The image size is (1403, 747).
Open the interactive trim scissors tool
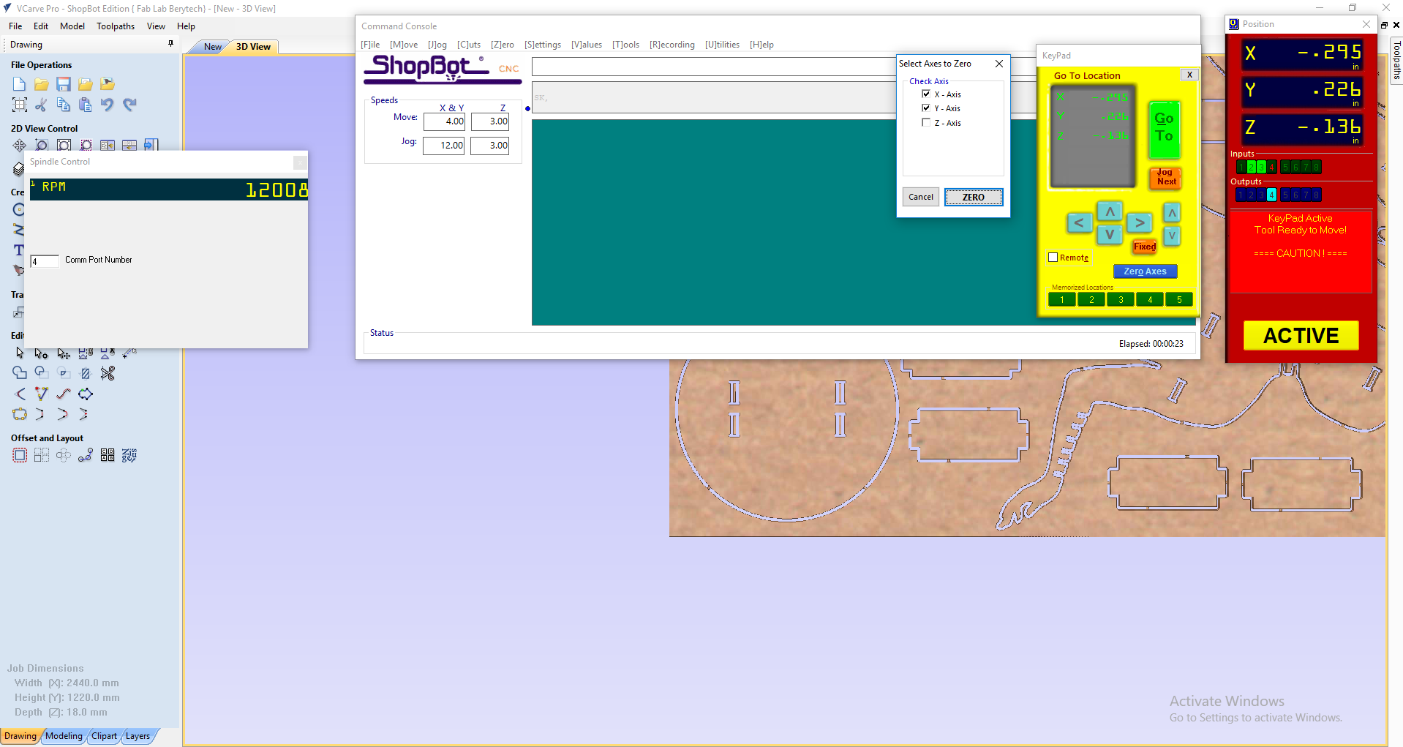point(108,373)
